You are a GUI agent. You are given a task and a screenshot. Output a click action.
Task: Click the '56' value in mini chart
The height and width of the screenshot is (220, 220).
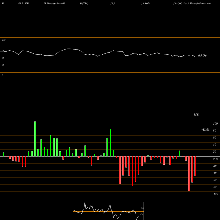[x=142, y=209]
